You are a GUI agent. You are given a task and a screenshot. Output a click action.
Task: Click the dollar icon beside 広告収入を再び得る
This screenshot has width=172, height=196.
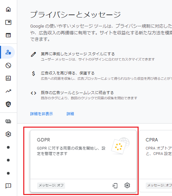pos(33,73)
